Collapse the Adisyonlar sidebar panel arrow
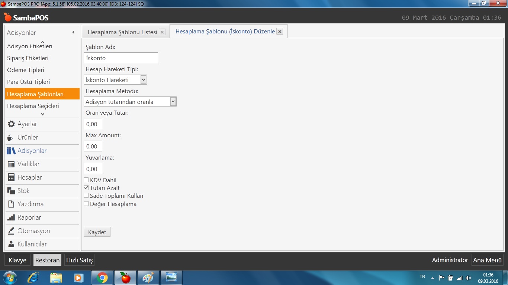Screen dimensions: 508x285 [73, 33]
